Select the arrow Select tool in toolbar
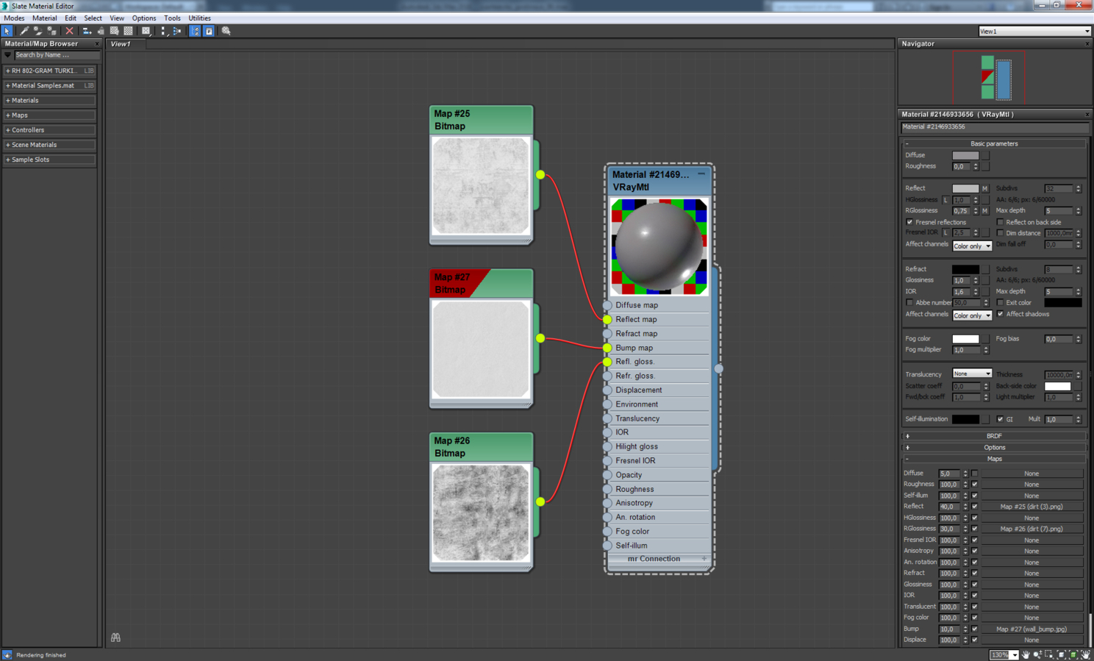The image size is (1094, 661). [7, 31]
